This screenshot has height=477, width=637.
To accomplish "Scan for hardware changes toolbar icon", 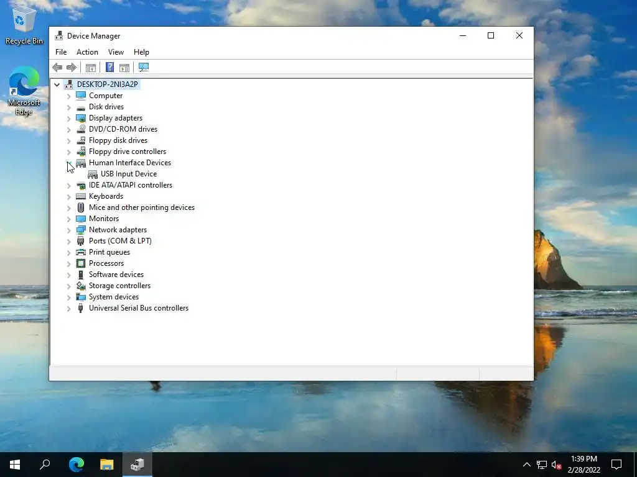I will click(x=144, y=67).
